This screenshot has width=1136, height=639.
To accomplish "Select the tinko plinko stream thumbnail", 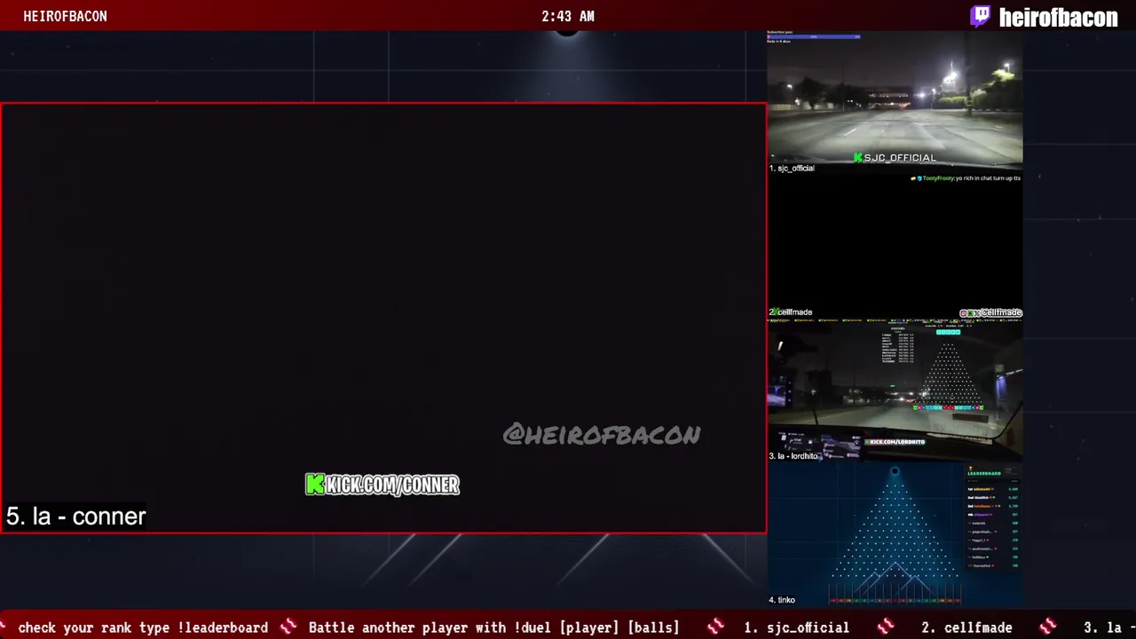I will (895, 532).
